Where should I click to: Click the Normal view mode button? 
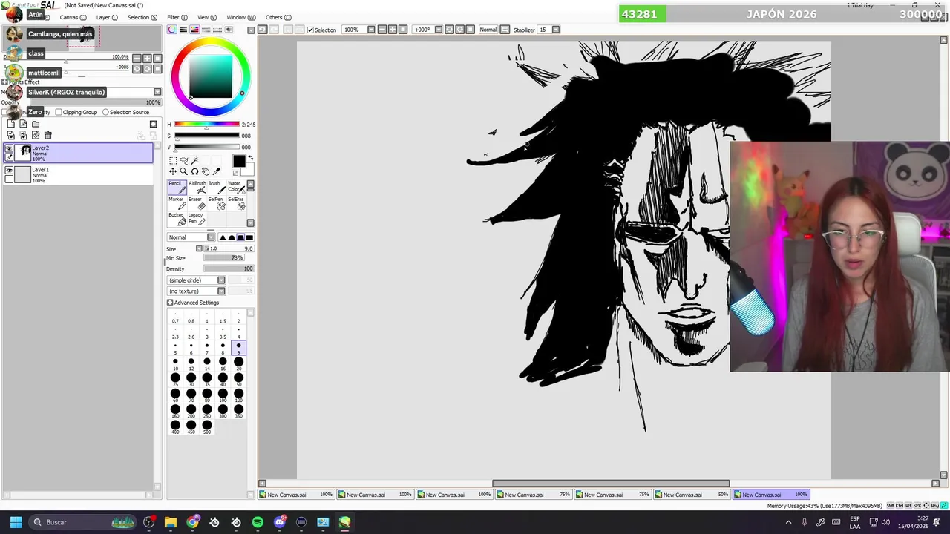pyautogui.click(x=488, y=30)
